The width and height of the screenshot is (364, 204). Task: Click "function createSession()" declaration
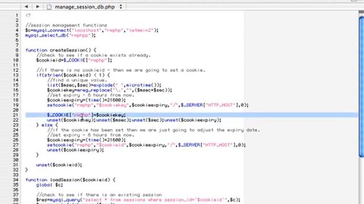tap(61, 50)
